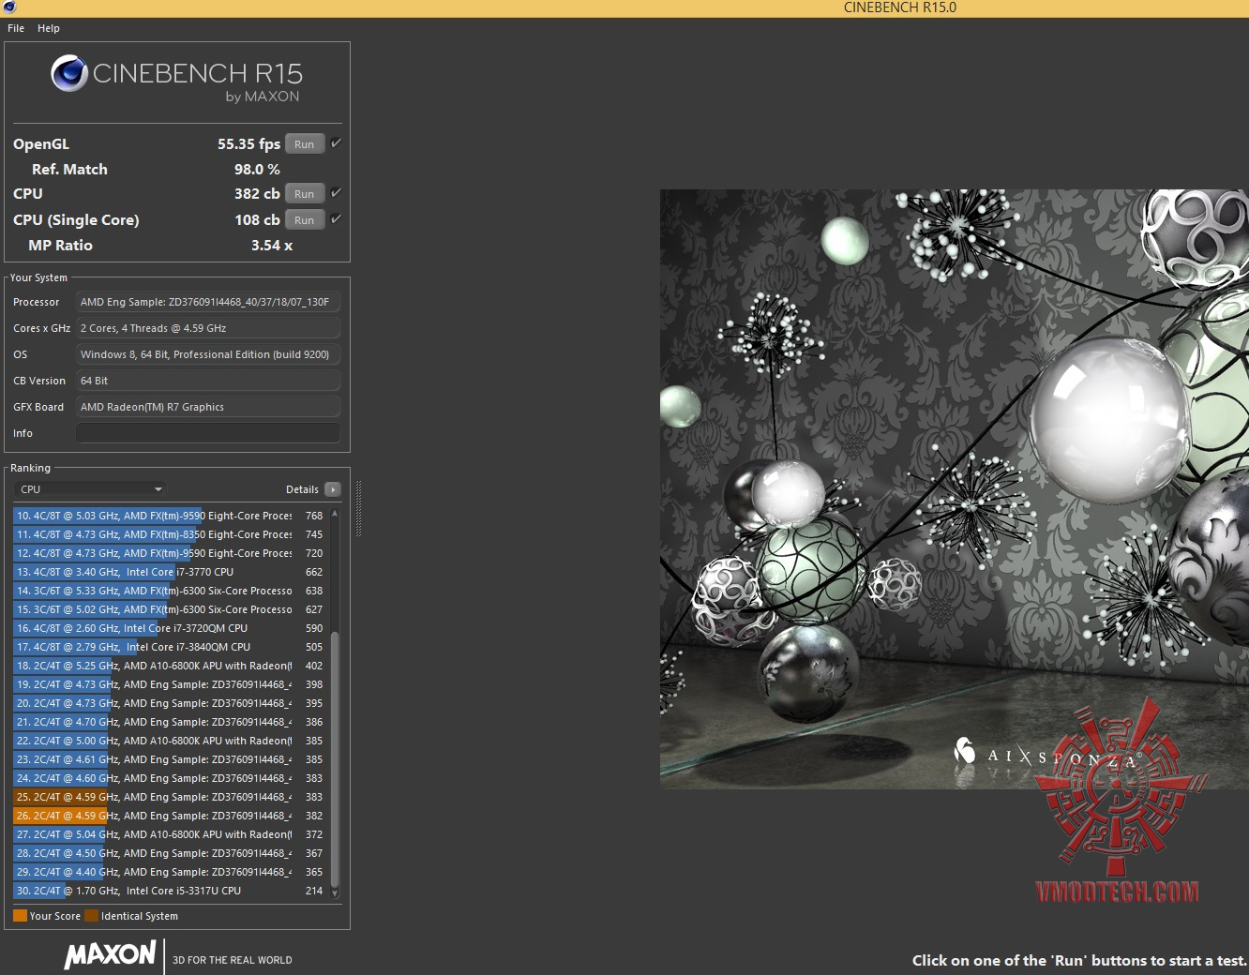The width and height of the screenshot is (1249, 975).
Task: Select ranking row 28 at 4.50 GHz
Action: pos(170,853)
